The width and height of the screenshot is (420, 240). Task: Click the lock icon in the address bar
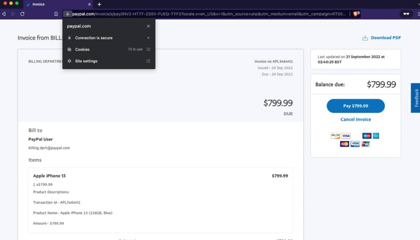[x=67, y=14]
